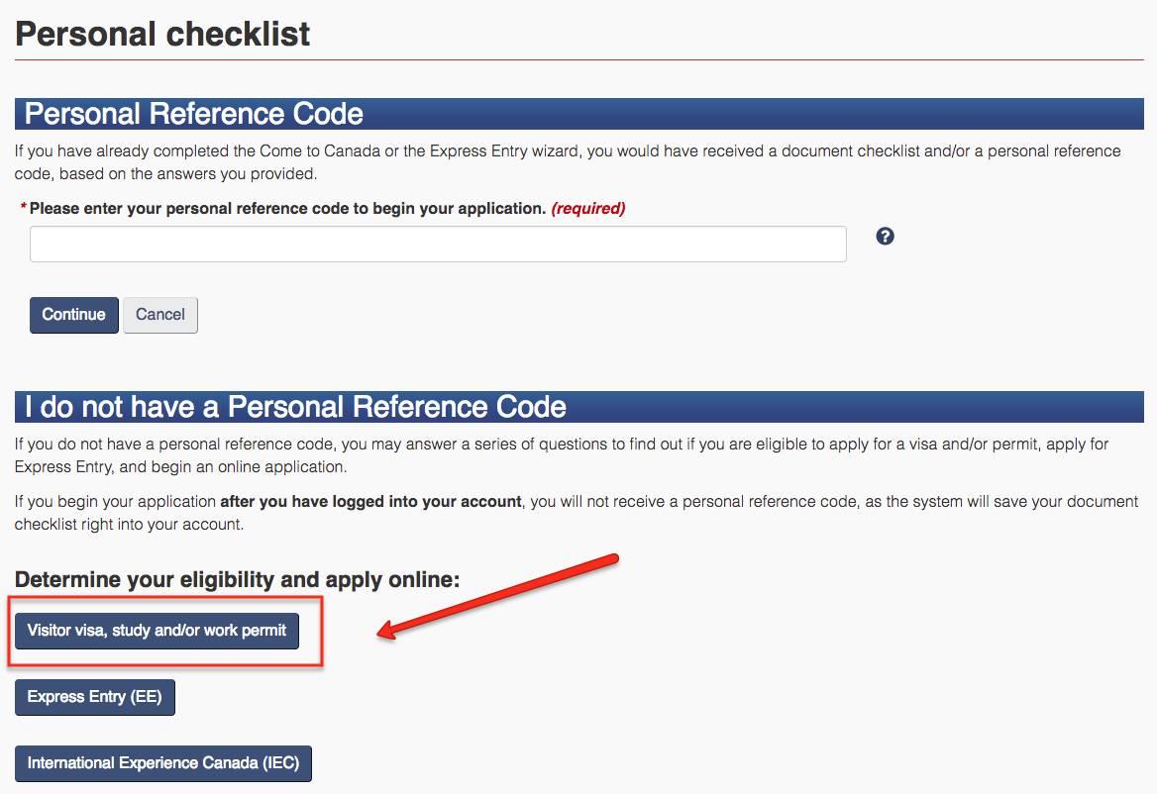Click the Personal checklist page heading
Screen dimensions: 1157x794
pos(163,35)
